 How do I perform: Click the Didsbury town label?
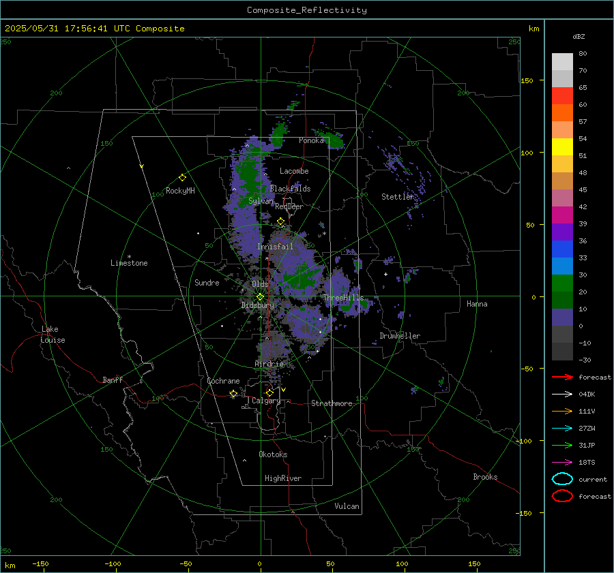(x=257, y=305)
